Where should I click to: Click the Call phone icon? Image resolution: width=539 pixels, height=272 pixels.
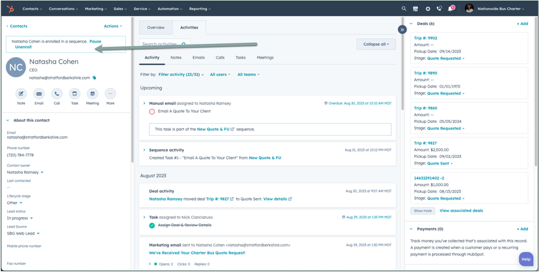57,94
